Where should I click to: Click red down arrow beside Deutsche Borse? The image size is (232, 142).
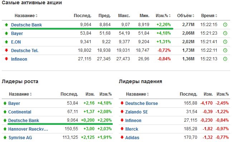tap(122, 103)
